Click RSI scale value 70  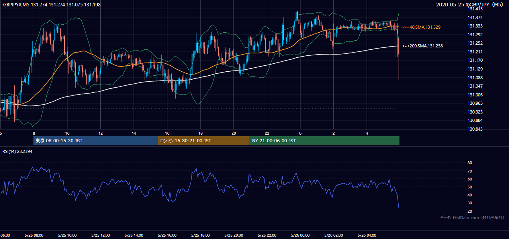click(470, 171)
